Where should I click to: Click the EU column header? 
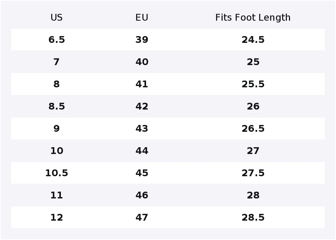(x=142, y=18)
